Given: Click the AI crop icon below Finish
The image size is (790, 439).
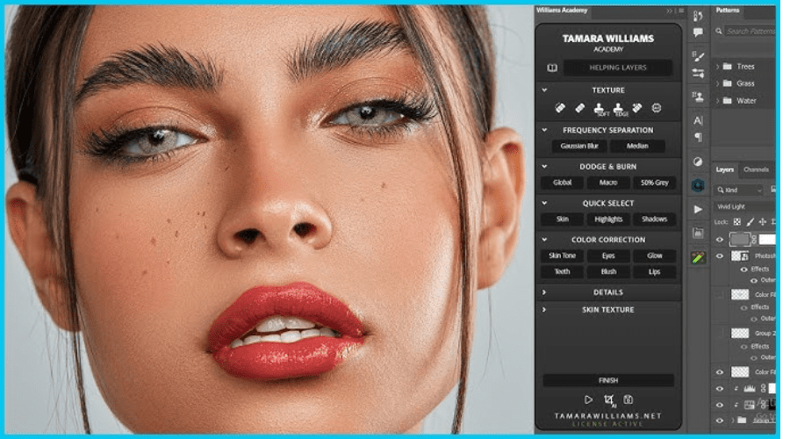Looking at the screenshot, I should click(608, 400).
